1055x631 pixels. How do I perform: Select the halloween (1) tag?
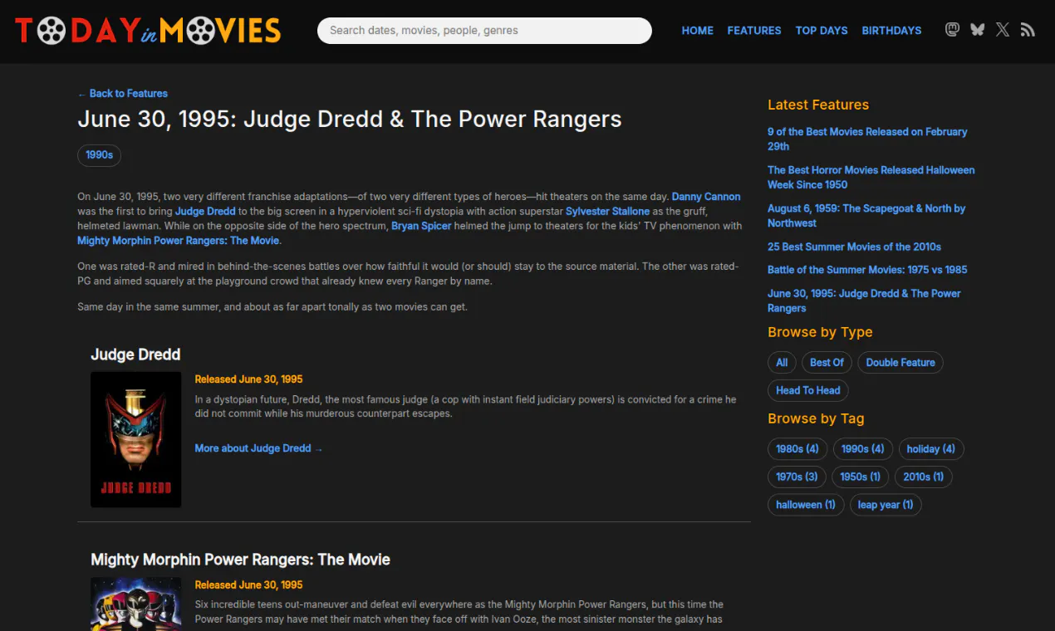tap(806, 505)
